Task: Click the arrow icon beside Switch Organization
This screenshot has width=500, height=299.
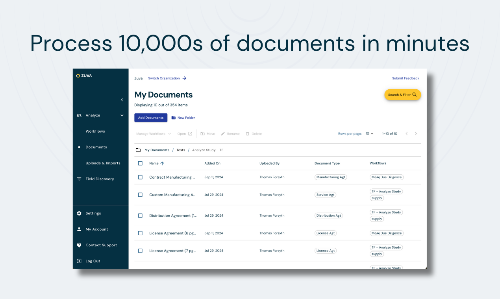Action: 184,78
